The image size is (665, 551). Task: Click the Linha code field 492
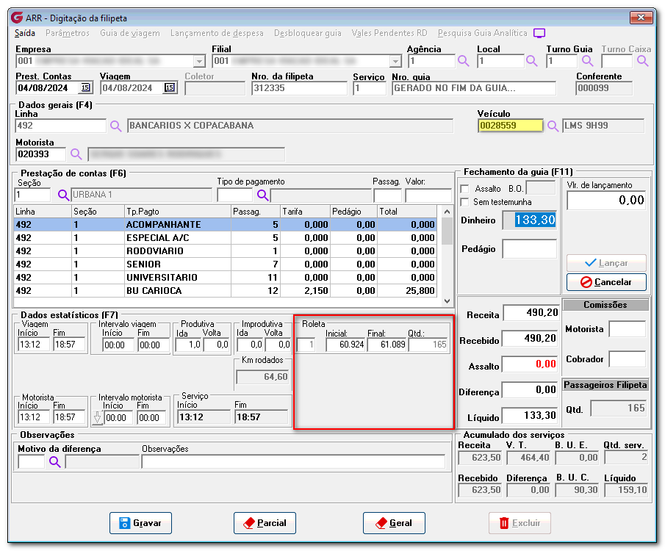[61, 126]
